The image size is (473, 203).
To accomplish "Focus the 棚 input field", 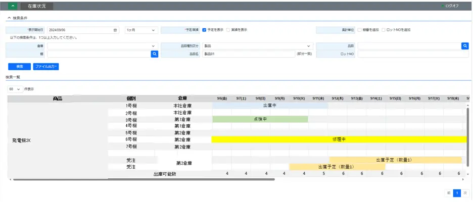I will pyautogui.click(x=99, y=54).
